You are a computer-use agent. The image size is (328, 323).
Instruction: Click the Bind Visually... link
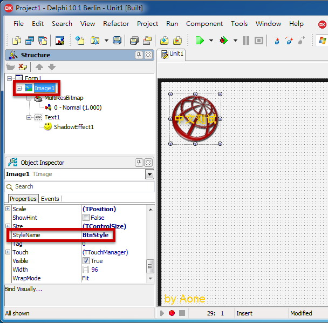pyautogui.click(x=23, y=289)
